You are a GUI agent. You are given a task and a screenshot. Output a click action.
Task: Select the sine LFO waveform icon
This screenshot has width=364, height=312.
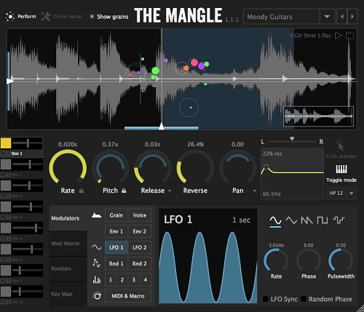coord(275,220)
